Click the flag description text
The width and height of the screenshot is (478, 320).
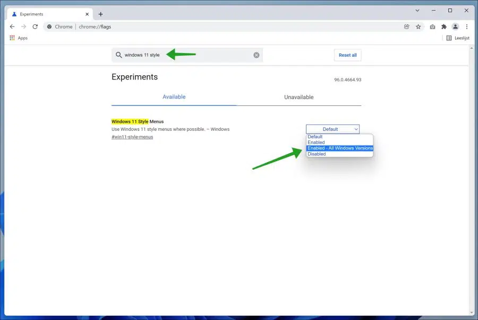click(170, 129)
